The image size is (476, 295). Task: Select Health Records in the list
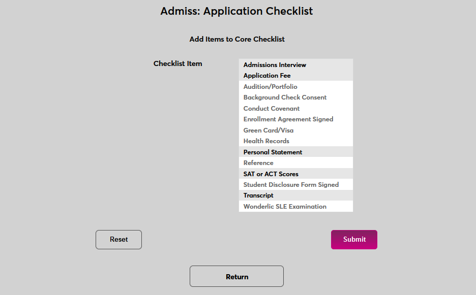266,141
